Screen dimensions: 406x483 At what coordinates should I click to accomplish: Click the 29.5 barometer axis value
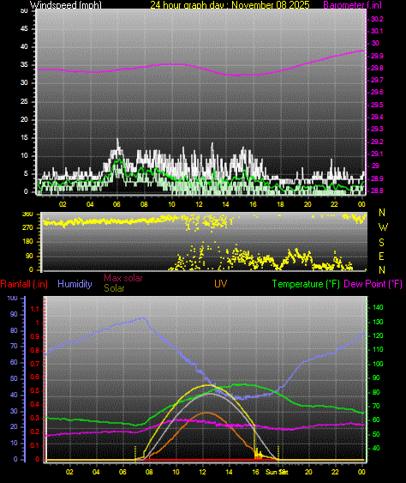[x=377, y=105]
